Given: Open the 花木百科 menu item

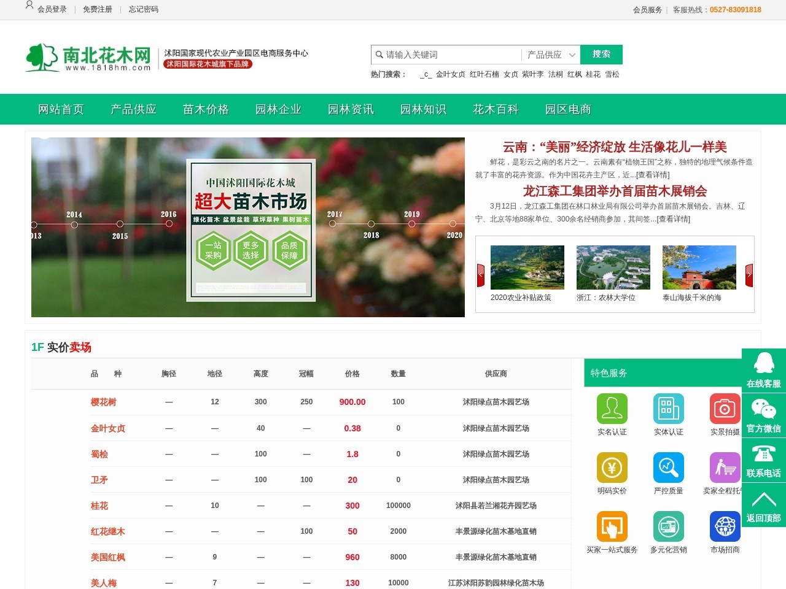Looking at the screenshot, I should (495, 109).
